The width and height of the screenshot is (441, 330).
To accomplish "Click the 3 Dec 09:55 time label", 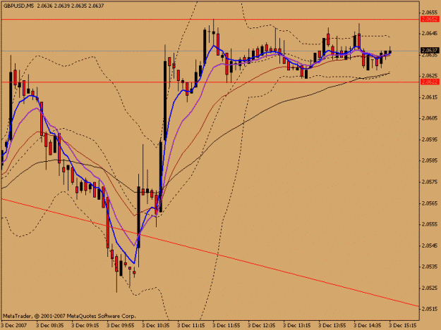I will tap(121, 325).
